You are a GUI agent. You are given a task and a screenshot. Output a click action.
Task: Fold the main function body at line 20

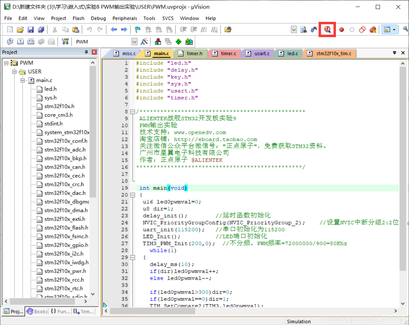pyautogui.click(x=133, y=195)
